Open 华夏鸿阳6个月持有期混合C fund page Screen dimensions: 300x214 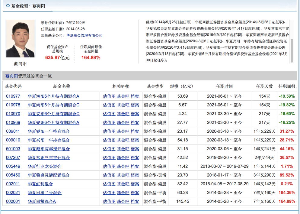point(54,105)
